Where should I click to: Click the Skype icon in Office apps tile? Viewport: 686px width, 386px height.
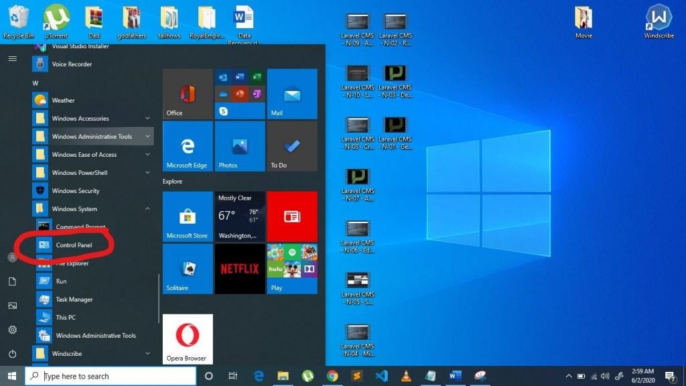tap(224, 111)
